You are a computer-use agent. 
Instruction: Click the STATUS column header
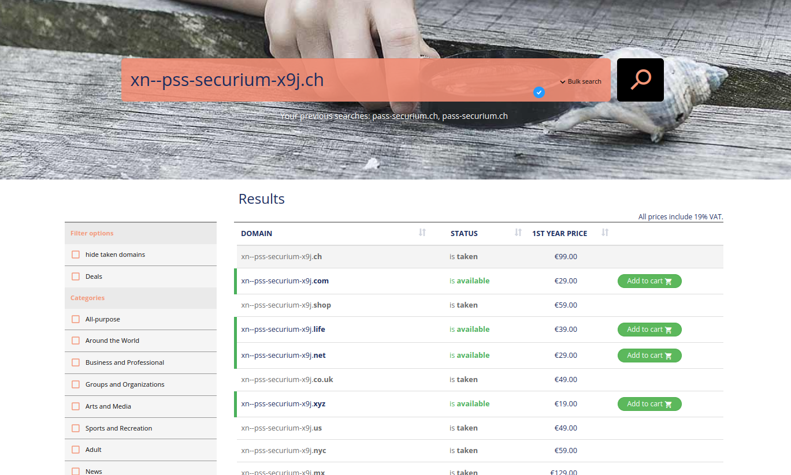point(464,234)
